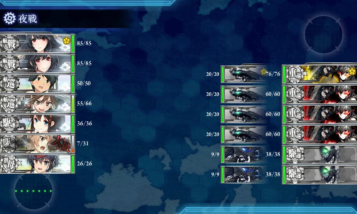The height and width of the screenshot is (214, 357).
Task: Click the partially depleted HP gauge beside 55/66
Action: (73, 104)
